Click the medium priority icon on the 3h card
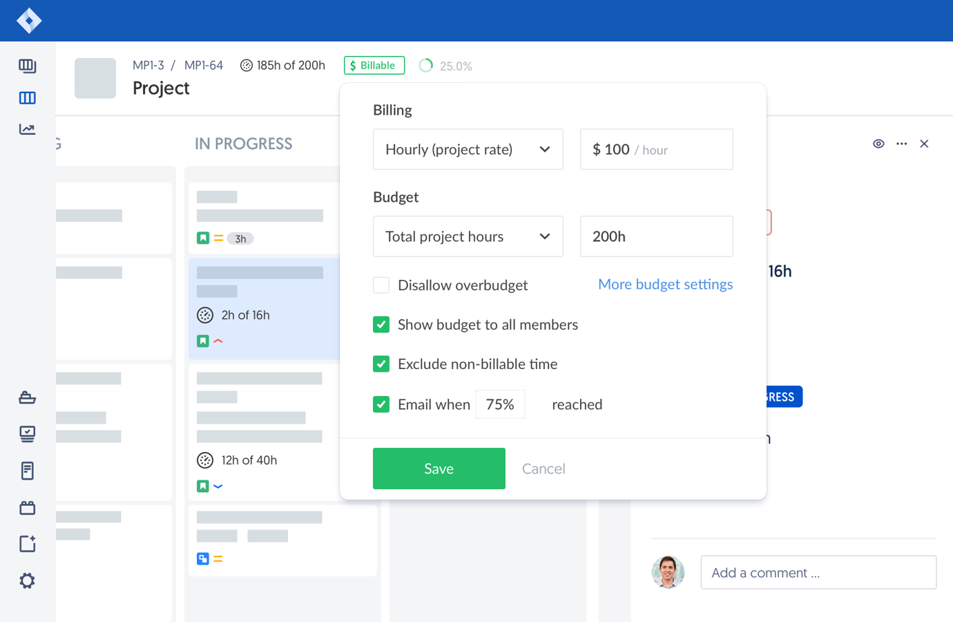 click(x=218, y=238)
